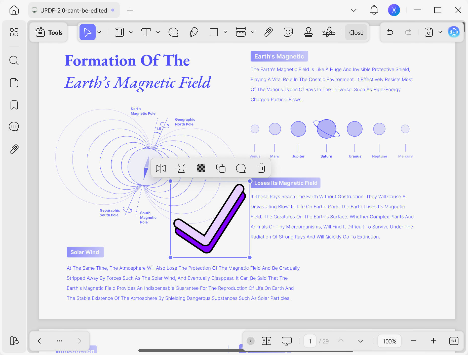Click the Solar Wind heading
Image resolution: width=468 pixels, height=355 pixels.
tap(85, 252)
